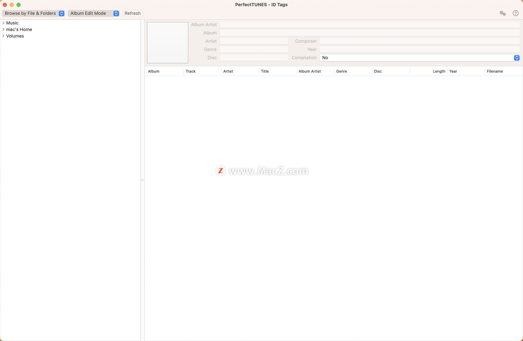The image size is (523, 341).
Task: Click the Album Artist input field
Action: coord(370,25)
